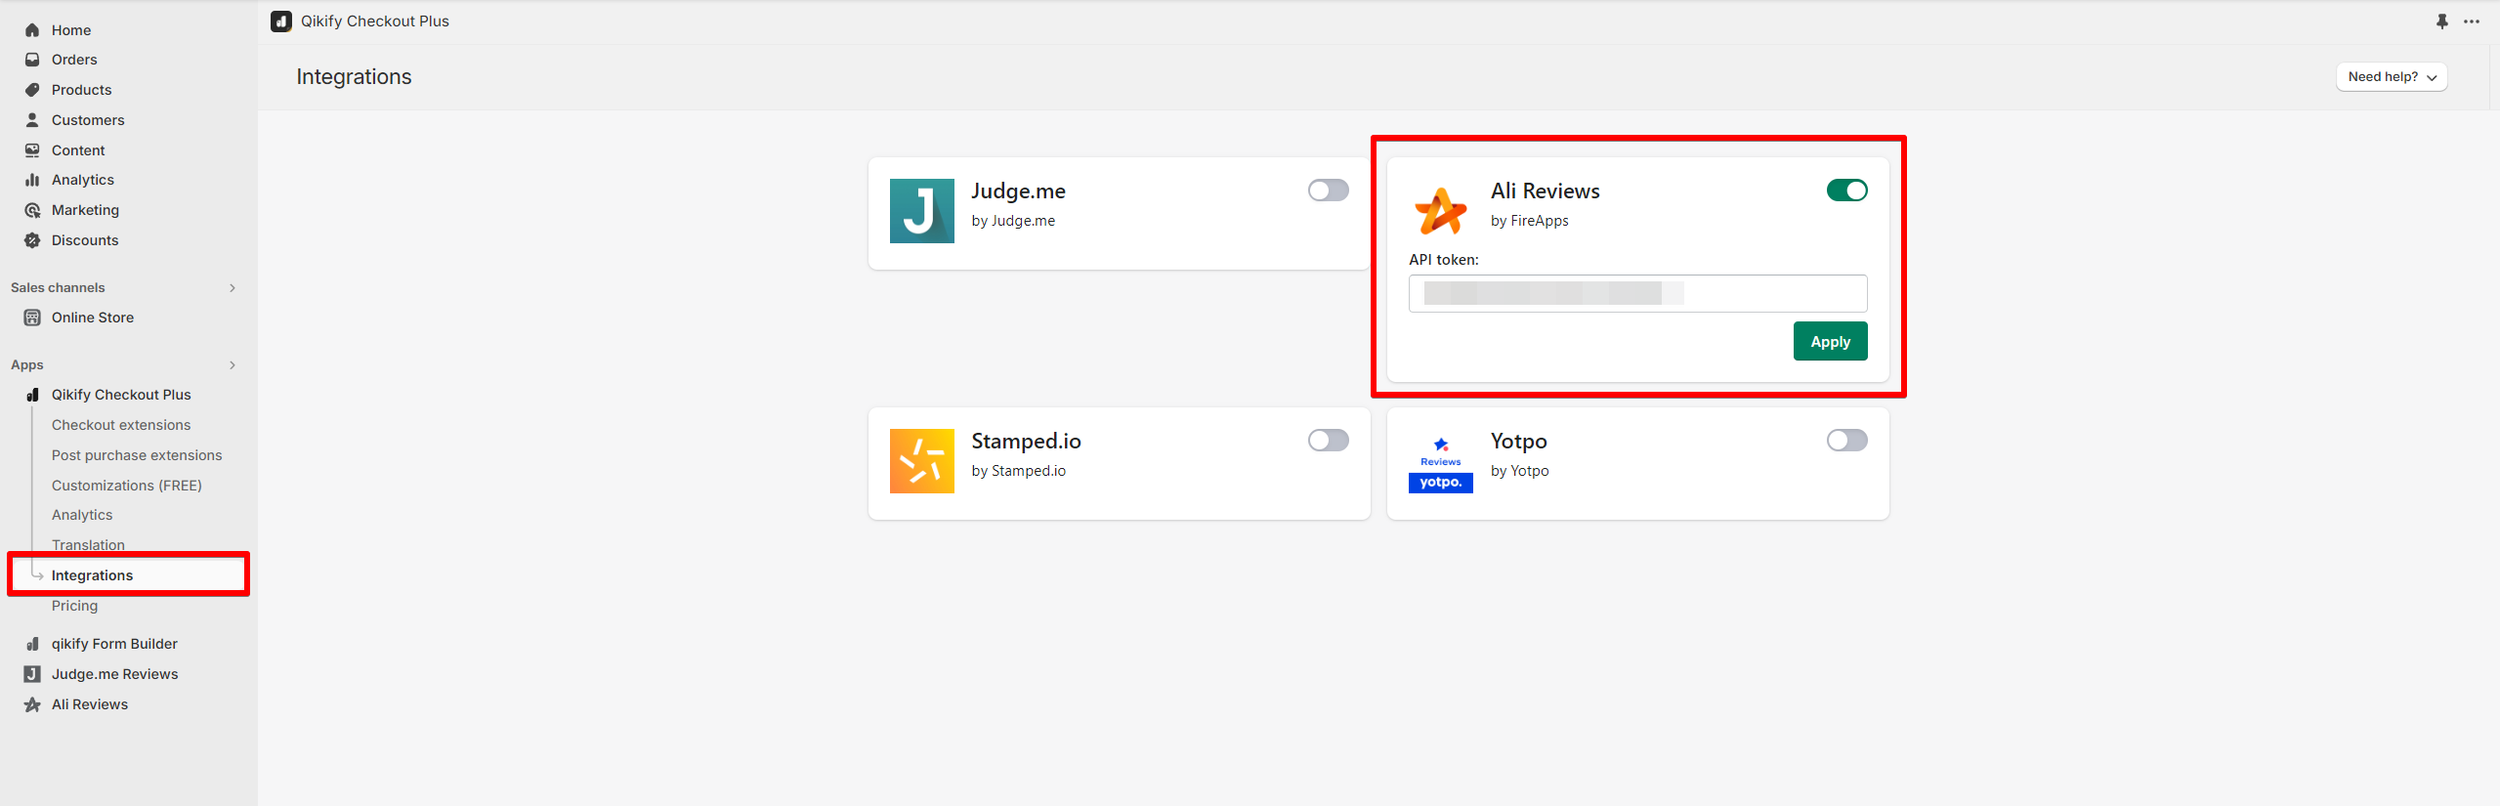
Task: Click the Stamped.io orange logo
Action: pyautogui.click(x=921, y=461)
